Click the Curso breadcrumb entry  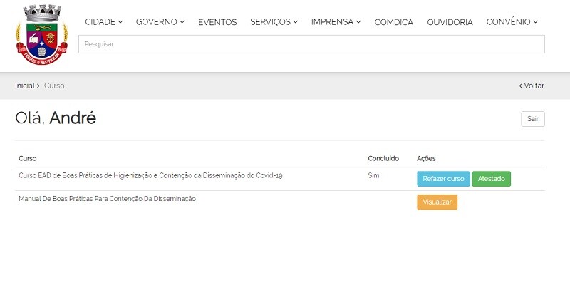point(54,86)
